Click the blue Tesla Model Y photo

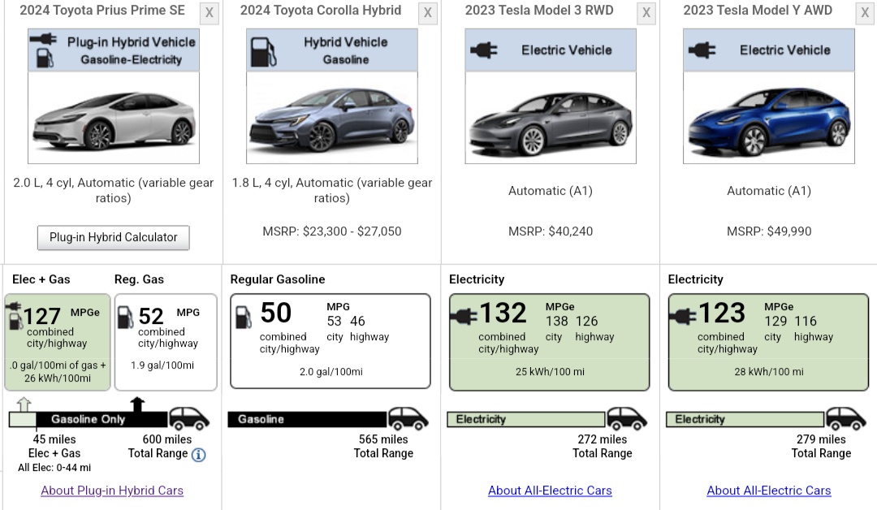[x=768, y=119]
